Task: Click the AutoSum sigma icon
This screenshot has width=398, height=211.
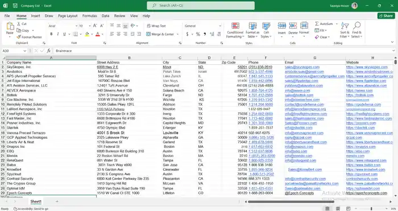Action: pyautogui.click(x=317, y=24)
